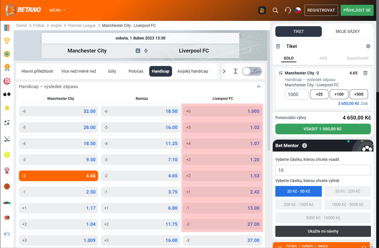379x248 pixels.
Task: Go to Domů breadcrumb link
Action: point(22,26)
